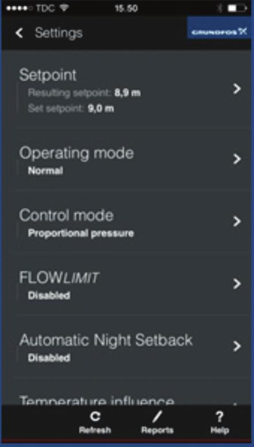Tap the Wi-Fi icon in the status bar
Screen dimensions: 254x447
(x=64, y=8)
